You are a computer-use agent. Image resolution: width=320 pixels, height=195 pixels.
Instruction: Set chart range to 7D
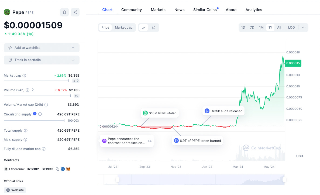[x=252, y=28]
